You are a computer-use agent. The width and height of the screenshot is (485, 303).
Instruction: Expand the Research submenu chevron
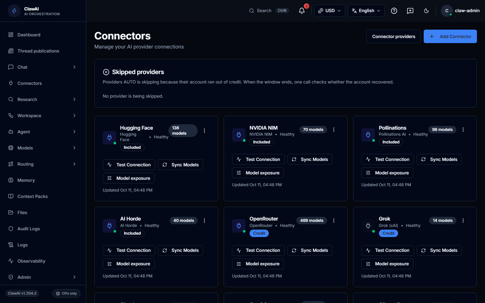pos(74,99)
